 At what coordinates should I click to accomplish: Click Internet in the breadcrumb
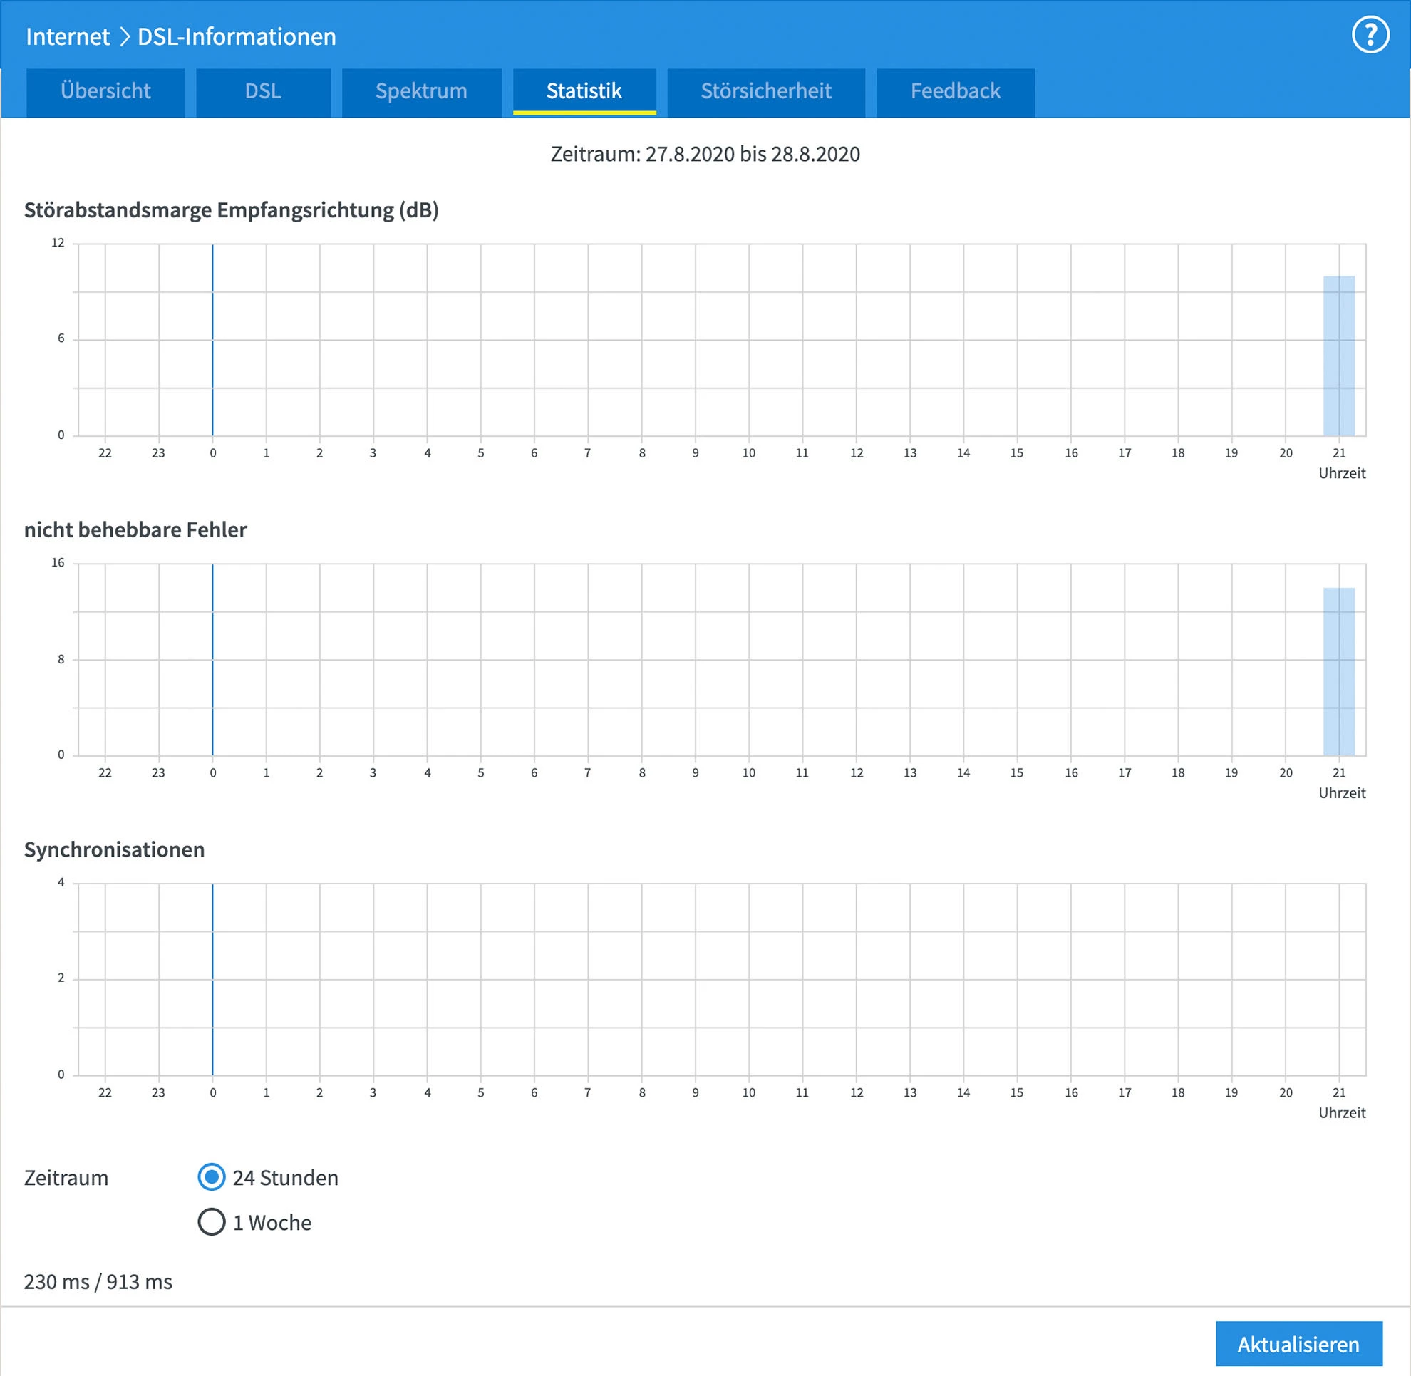67,36
